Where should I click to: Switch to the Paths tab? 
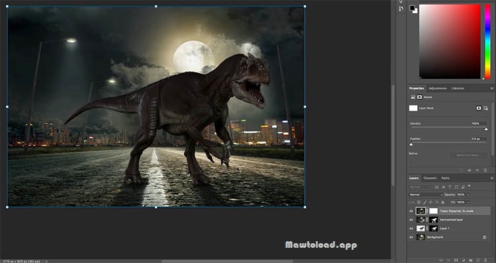445,178
